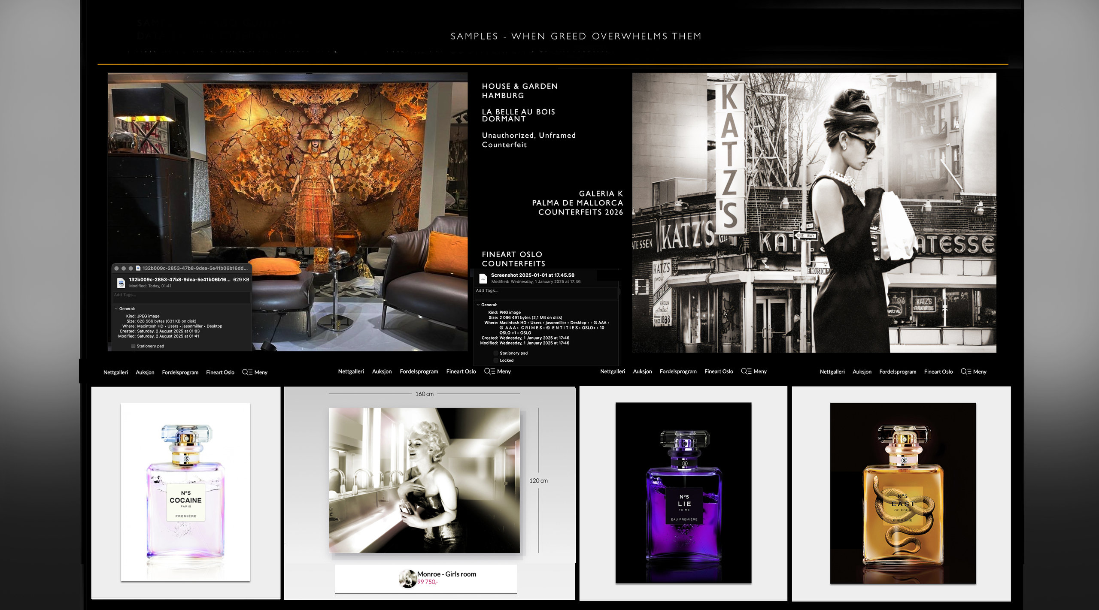Open Auksjon in the navbar over the Monroe artwork
Image resolution: width=1099 pixels, height=610 pixels.
pos(382,371)
